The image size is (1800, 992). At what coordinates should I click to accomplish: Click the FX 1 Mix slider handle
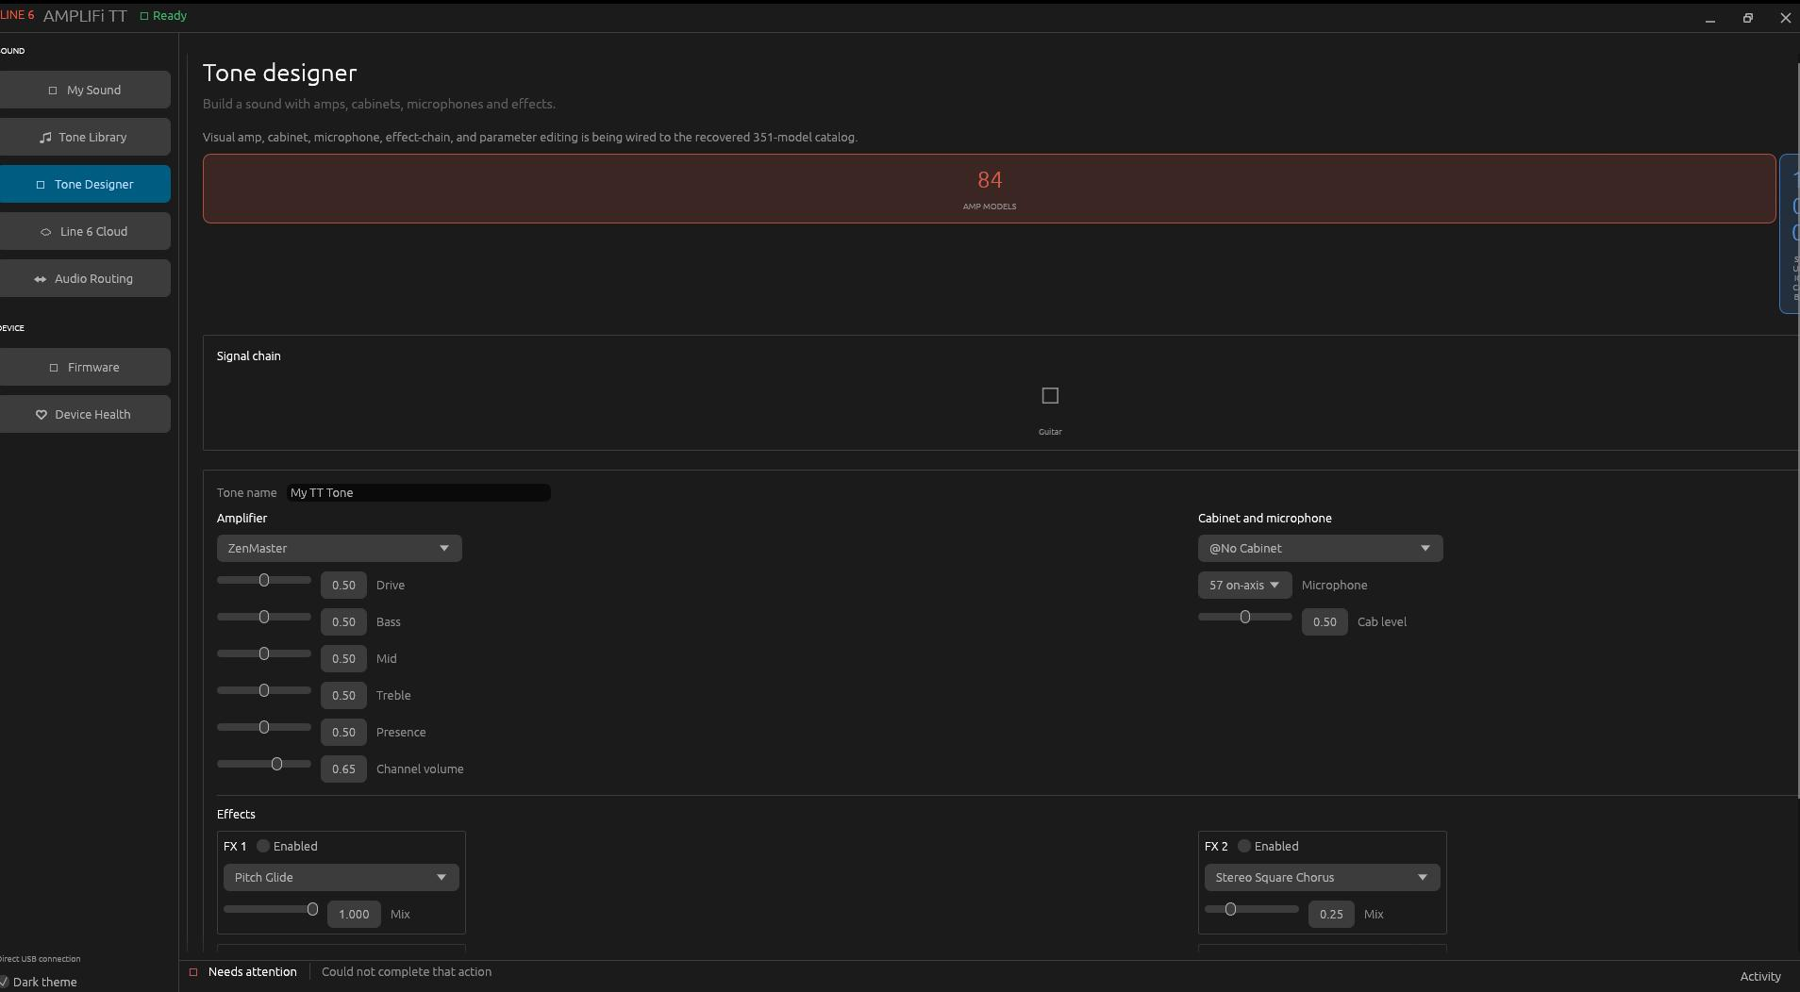[312, 909]
